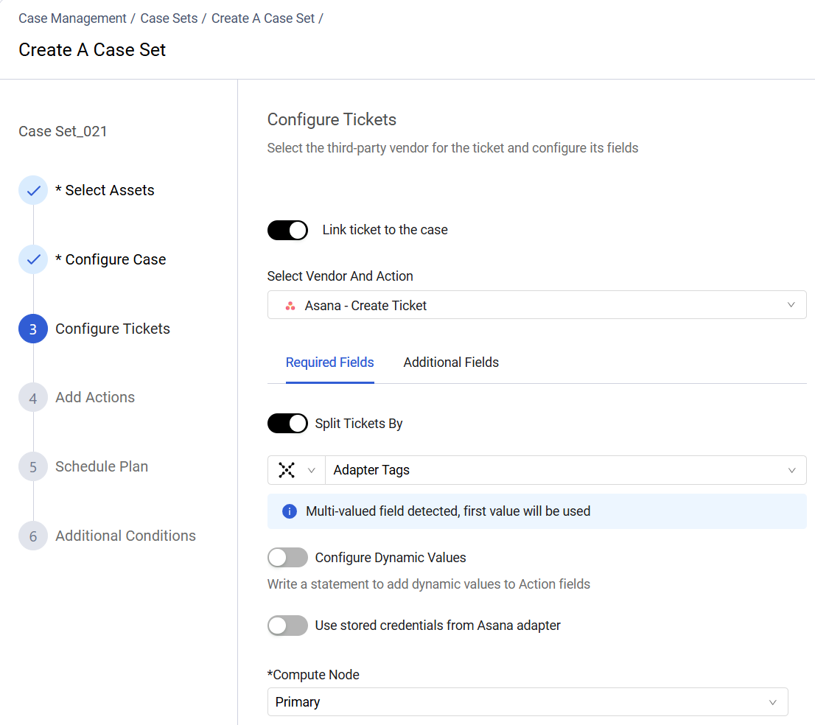This screenshot has width=815, height=725.
Task: Enable stored credentials from Asana adapter
Action: 287,626
